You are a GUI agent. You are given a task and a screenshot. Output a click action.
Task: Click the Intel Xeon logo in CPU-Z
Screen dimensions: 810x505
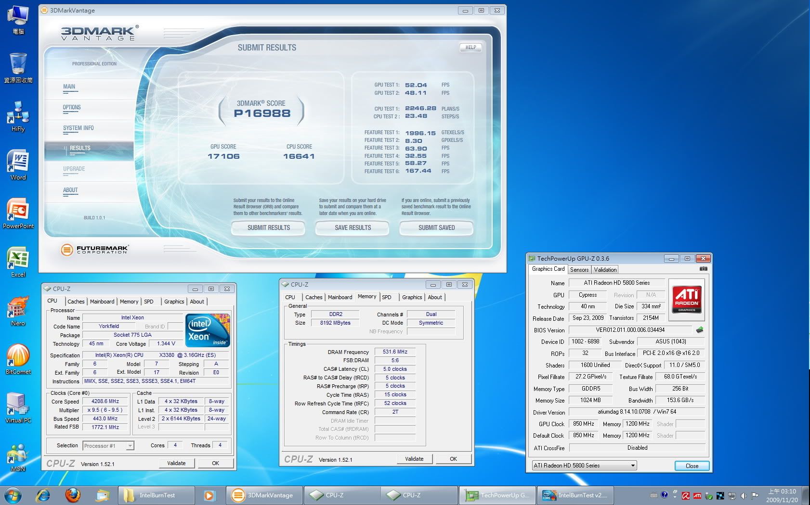pos(208,330)
